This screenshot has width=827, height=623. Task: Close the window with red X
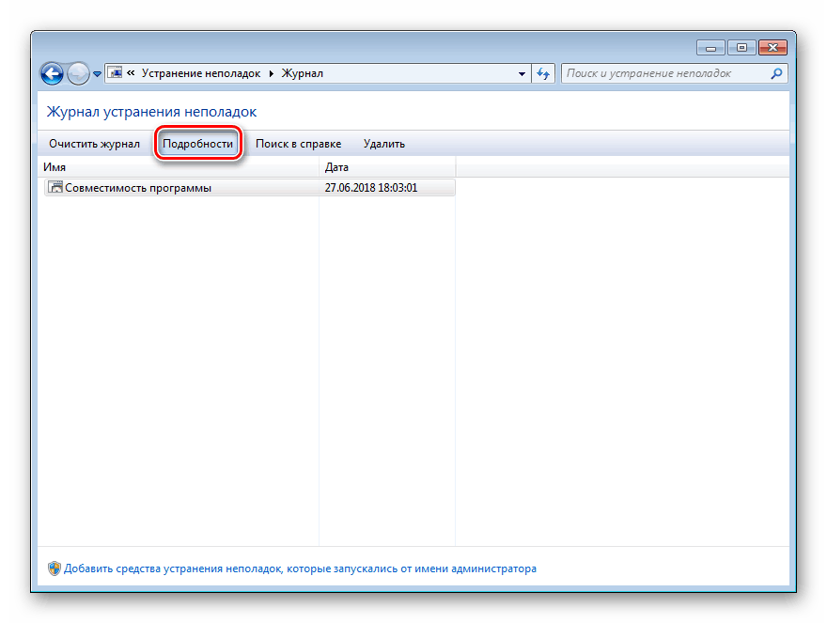(772, 48)
